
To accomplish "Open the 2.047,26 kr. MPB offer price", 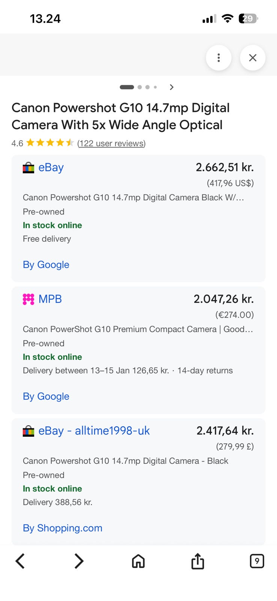I will [x=223, y=299].
